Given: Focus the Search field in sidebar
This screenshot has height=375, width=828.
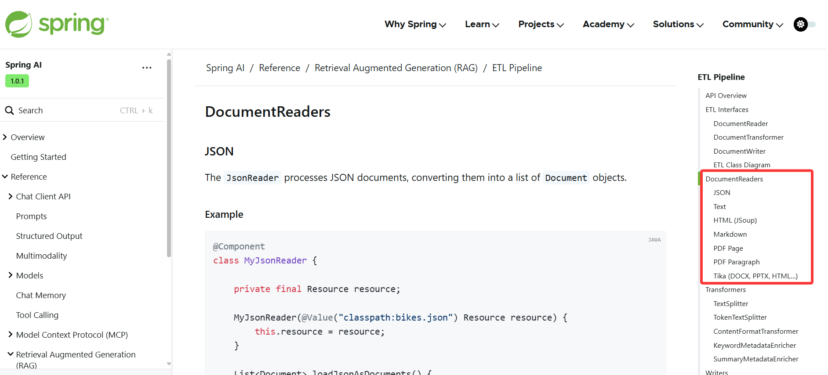Looking at the screenshot, I should pos(82,110).
